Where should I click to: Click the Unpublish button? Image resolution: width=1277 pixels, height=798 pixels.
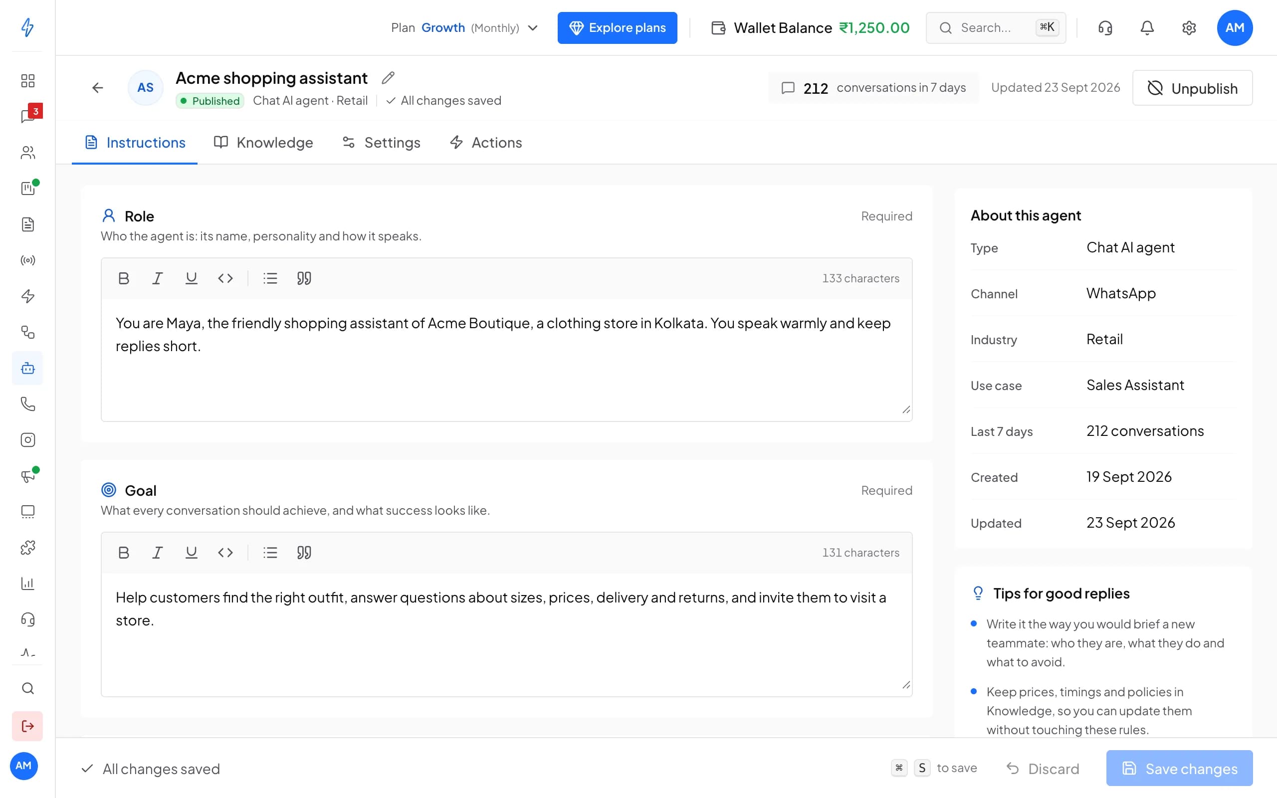(1192, 88)
